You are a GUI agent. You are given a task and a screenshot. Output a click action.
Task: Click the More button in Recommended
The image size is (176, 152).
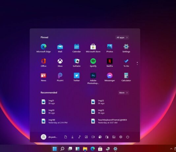124,93
